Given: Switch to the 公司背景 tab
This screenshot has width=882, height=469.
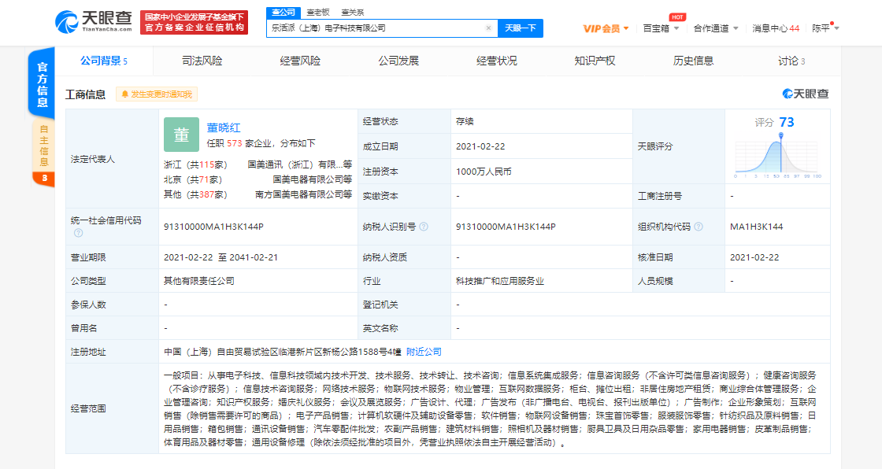Looking at the screenshot, I should tap(103, 61).
